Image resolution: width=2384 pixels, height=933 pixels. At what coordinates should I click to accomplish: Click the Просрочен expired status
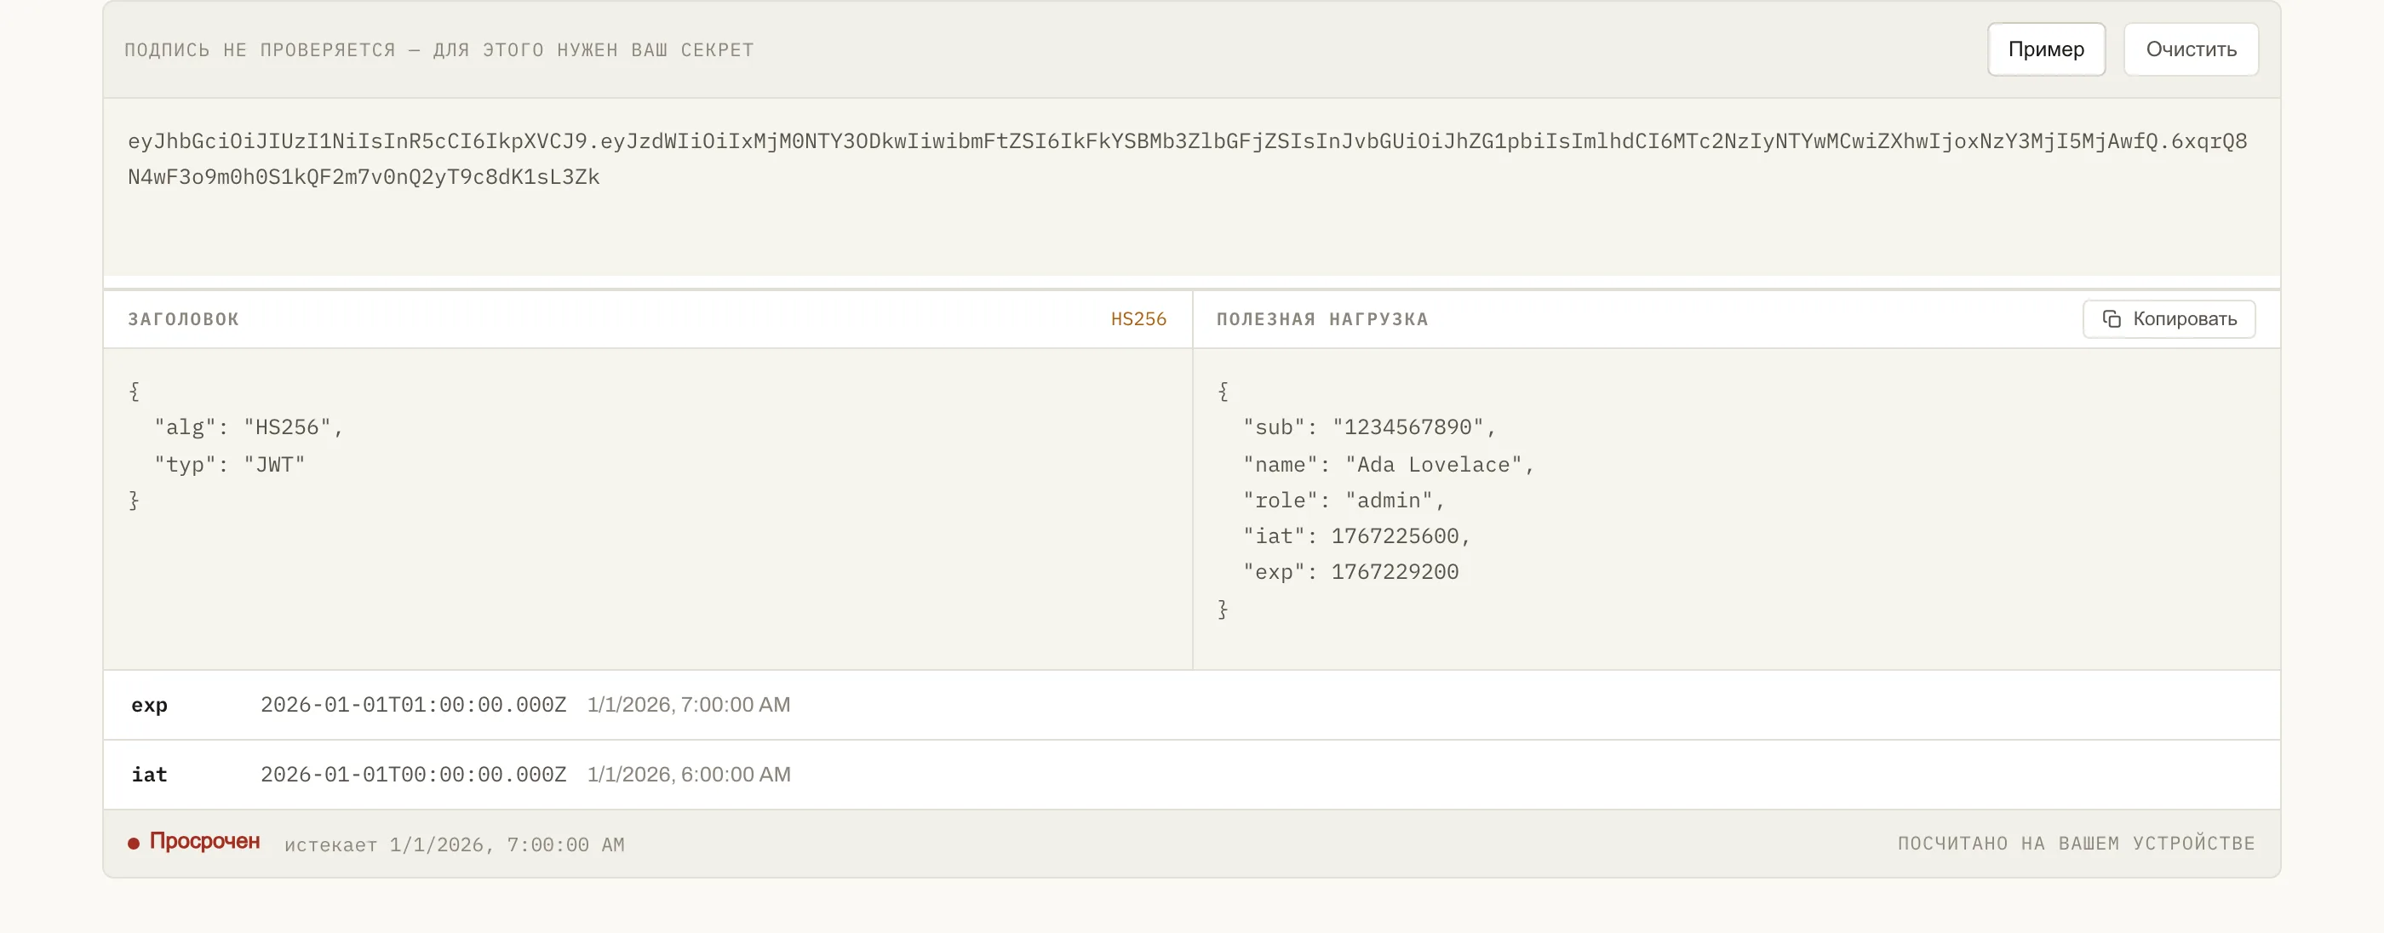194,841
